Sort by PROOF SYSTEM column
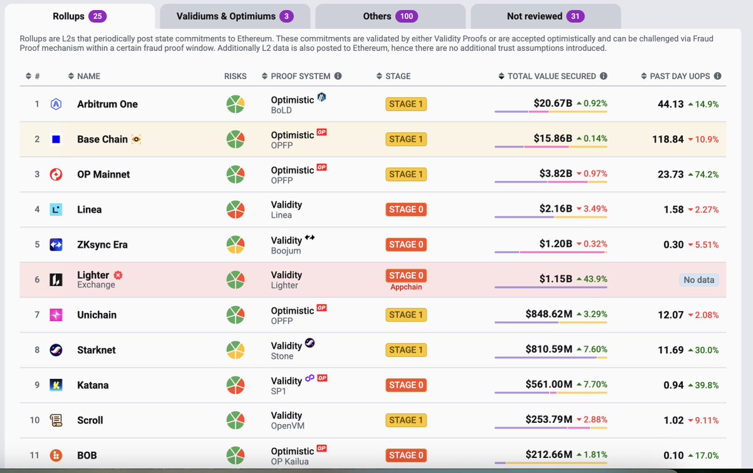Viewport: 753px width, 473px height. pyautogui.click(x=296, y=76)
